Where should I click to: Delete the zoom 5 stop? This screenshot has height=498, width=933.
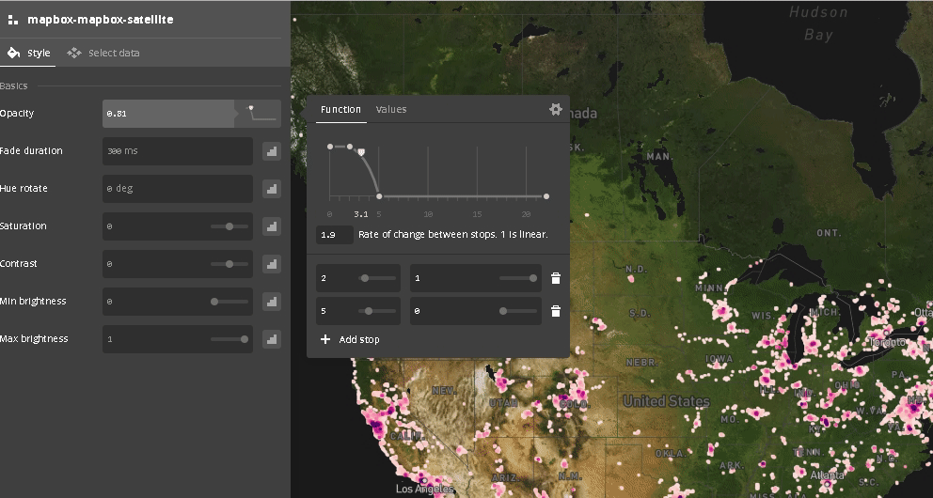pyautogui.click(x=556, y=311)
